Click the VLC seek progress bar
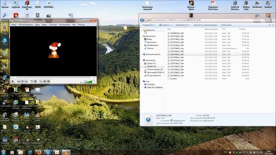This screenshot has height=155, width=276. click(53, 77)
